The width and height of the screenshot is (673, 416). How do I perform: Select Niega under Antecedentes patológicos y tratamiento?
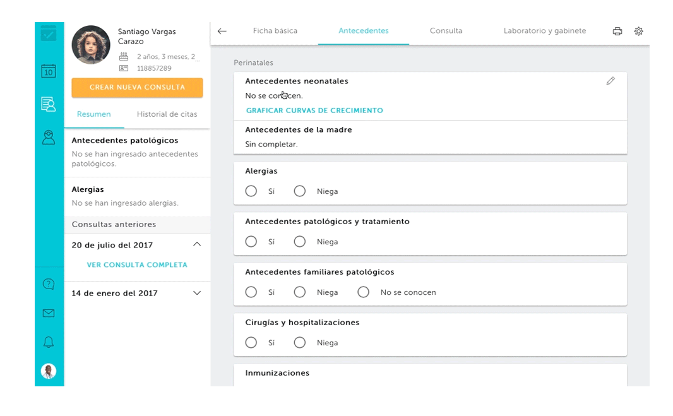click(300, 242)
